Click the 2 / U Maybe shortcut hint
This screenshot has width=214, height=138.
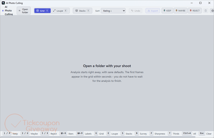[x=29, y=134]
